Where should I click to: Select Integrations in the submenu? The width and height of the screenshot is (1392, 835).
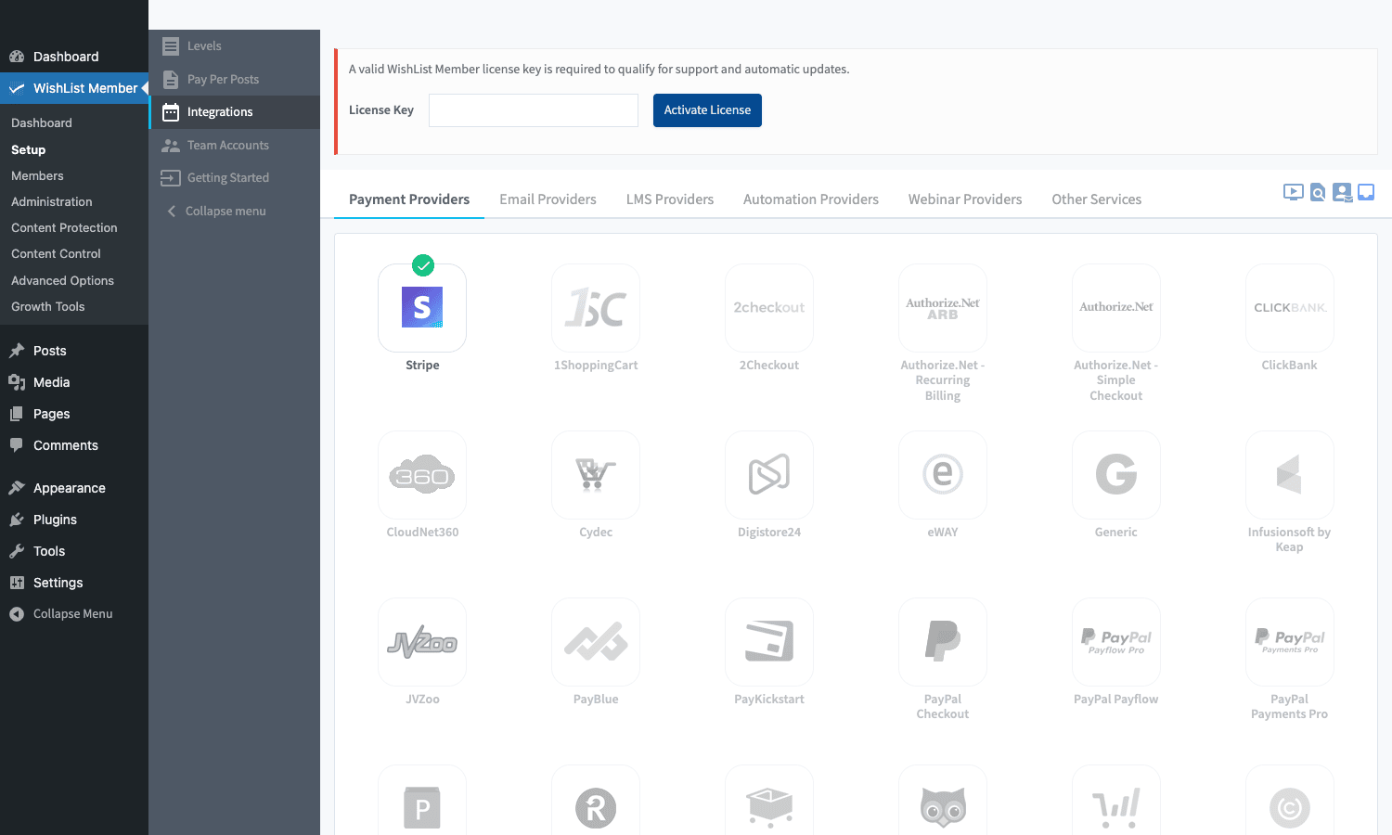coord(234,112)
